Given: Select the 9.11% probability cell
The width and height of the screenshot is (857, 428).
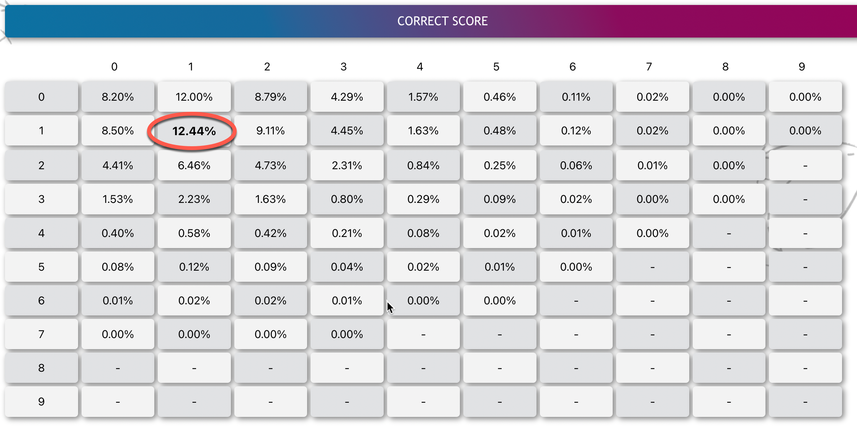Looking at the screenshot, I should (271, 131).
